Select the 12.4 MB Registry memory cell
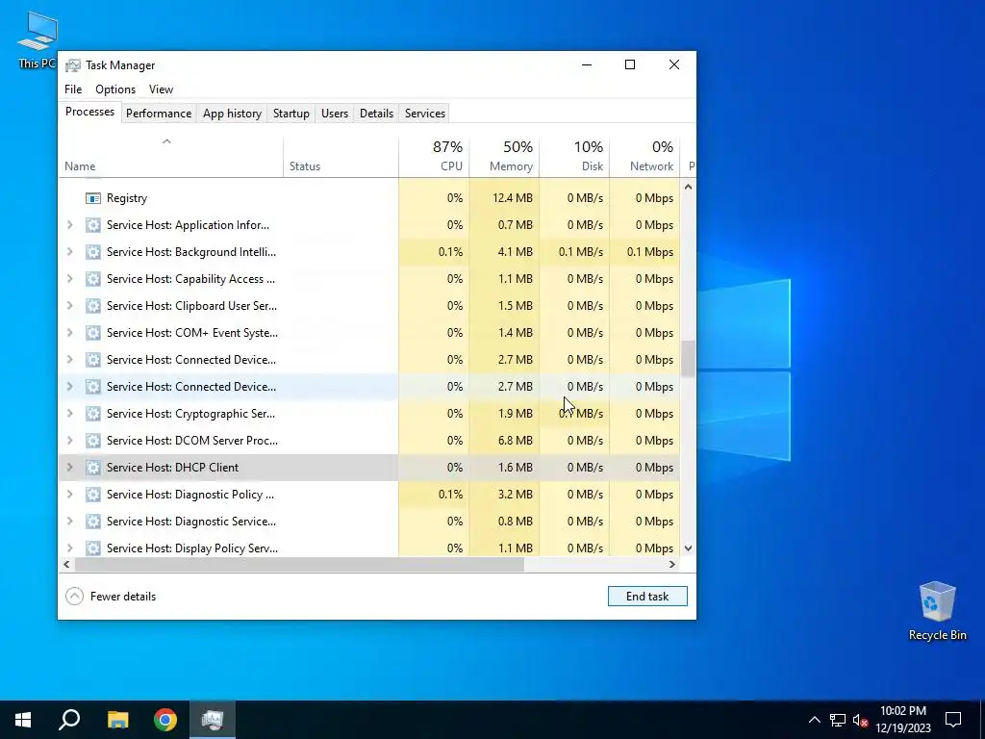The width and height of the screenshot is (985, 739). click(x=504, y=198)
